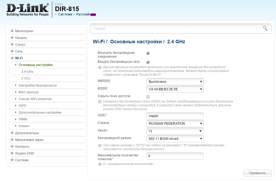276x181 pixels.
Task: Toggle Включить беспроводное соединение checkbox
Action: point(148,53)
